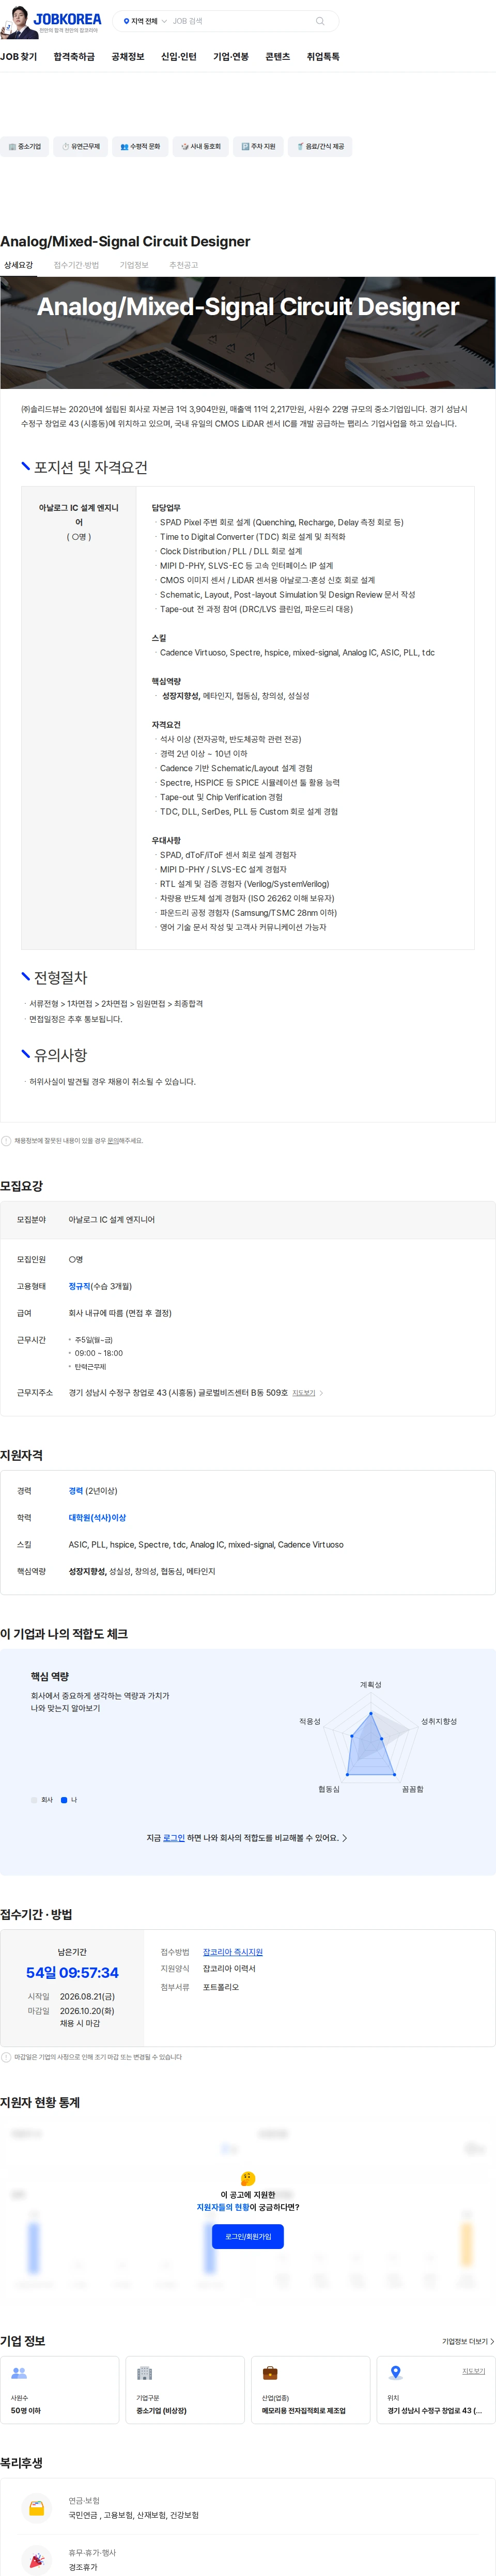
Task: Switch to the 기업정보 tab
Action: coord(134,265)
